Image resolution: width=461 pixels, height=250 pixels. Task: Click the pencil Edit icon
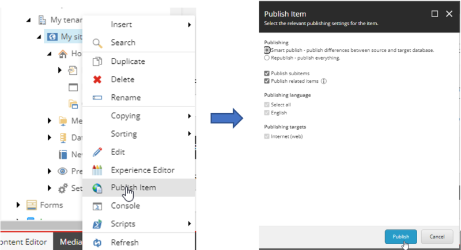coord(97,152)
